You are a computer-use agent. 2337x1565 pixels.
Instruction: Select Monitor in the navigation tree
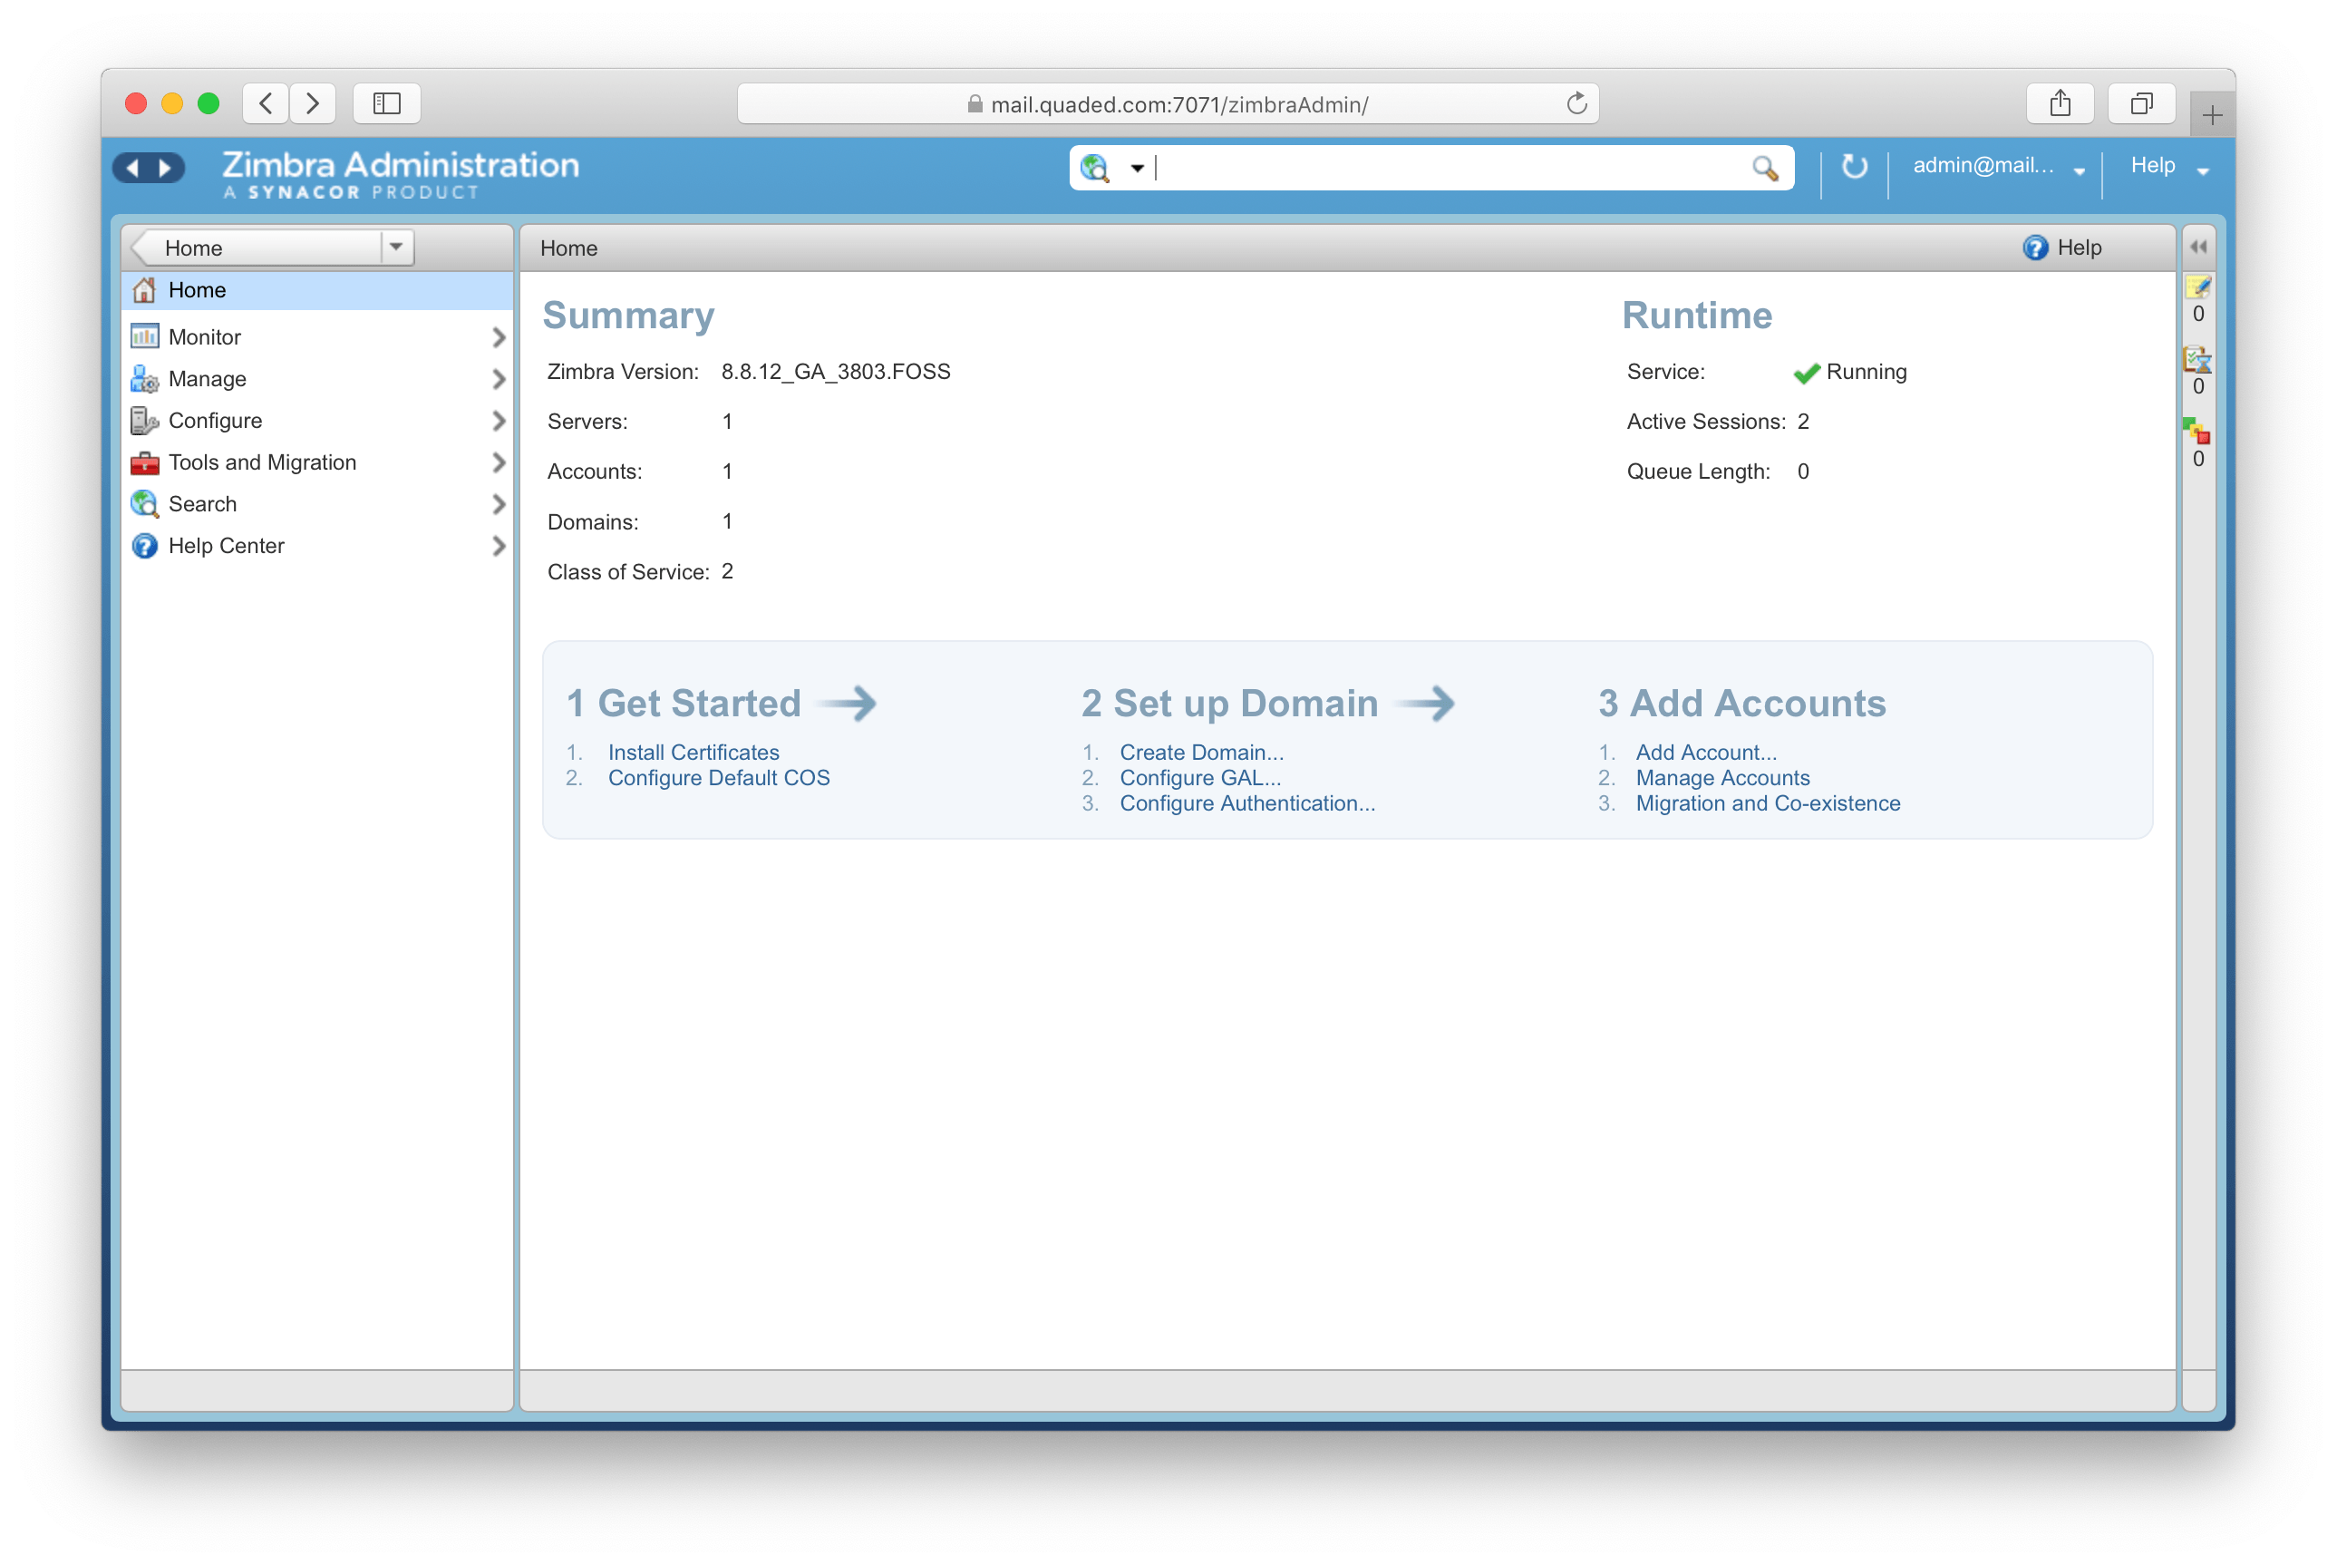(317, 337)
